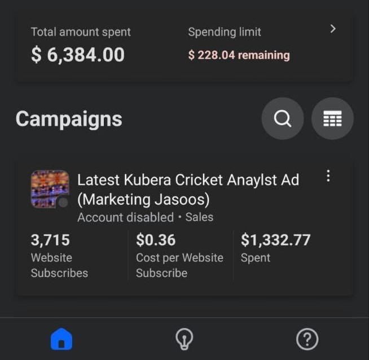Screen dimensions: 369x360
Task: Tap the $228.04 remaining spending limit
Action: (x=239, y=55)
